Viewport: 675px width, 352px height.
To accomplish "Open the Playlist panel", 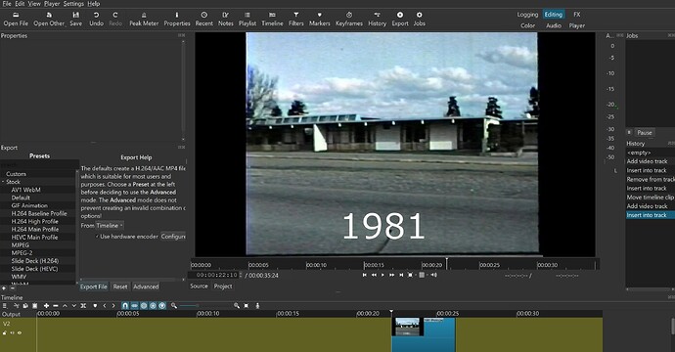I will [x=247, y=20].
